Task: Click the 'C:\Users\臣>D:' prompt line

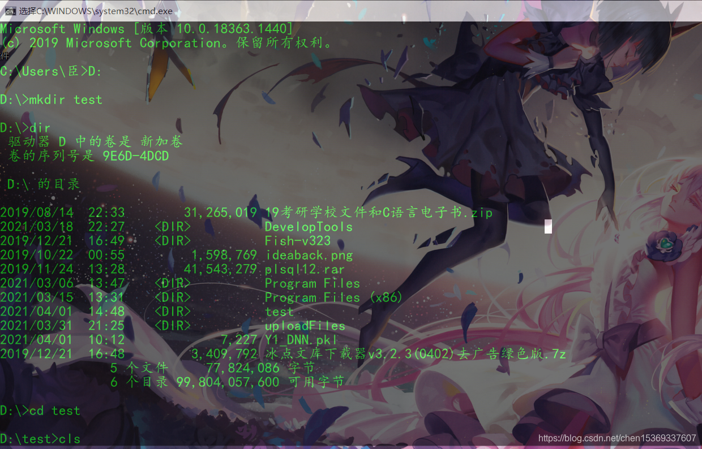Action: coord(51,71)
